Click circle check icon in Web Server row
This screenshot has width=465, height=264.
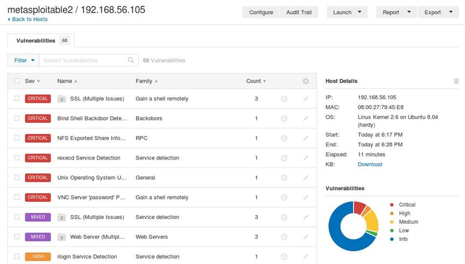[284, 237]
